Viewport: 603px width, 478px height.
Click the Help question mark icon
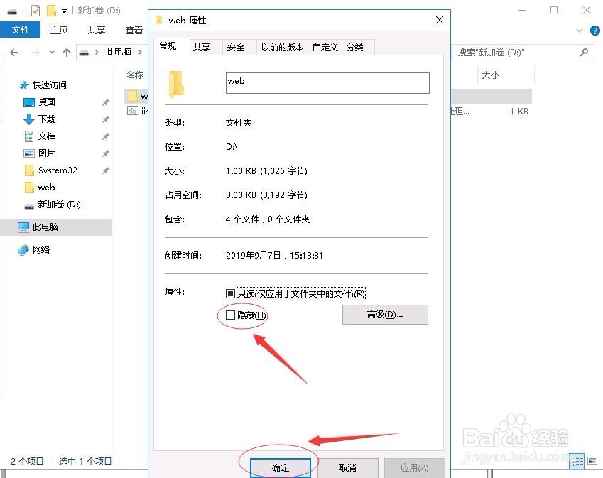(595, 31)
